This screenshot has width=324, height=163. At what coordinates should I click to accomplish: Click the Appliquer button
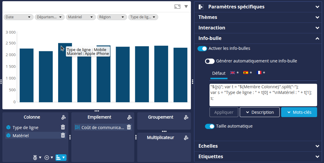(224, 112)
